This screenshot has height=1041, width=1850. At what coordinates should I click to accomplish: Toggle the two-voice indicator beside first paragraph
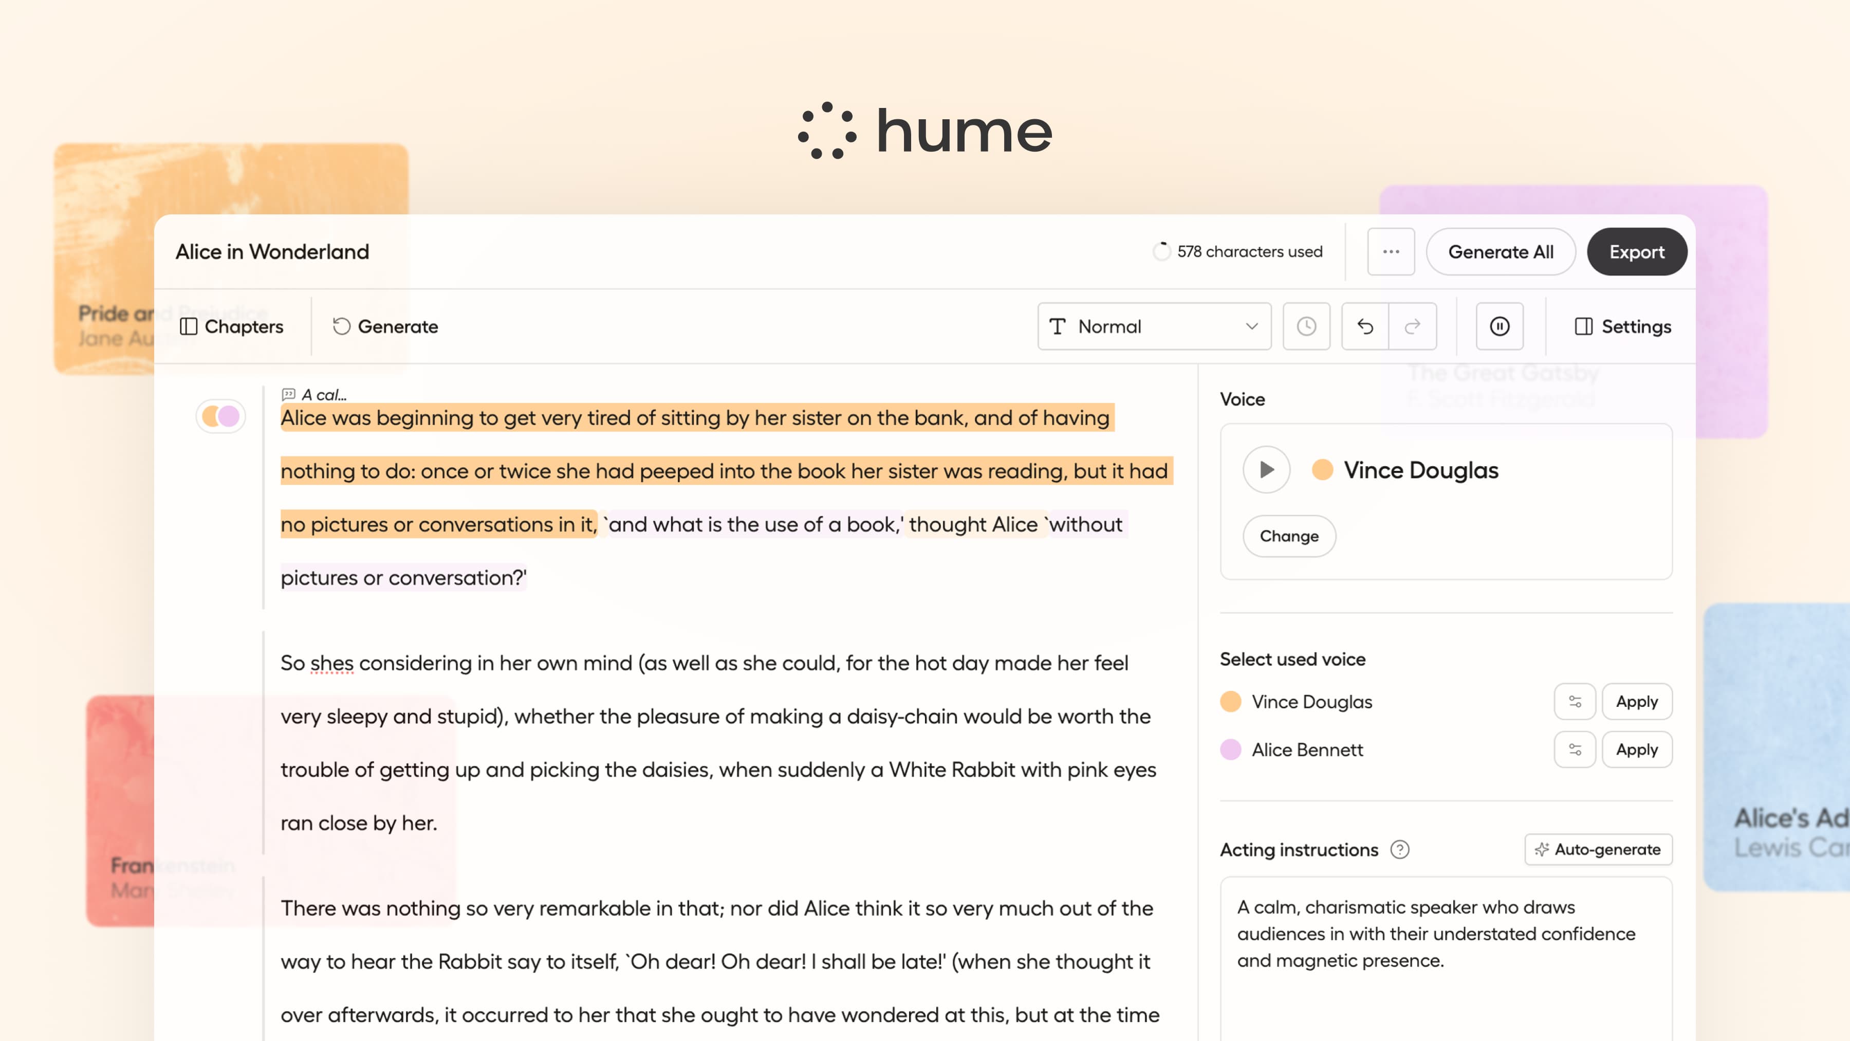click(x=220, y=416)
